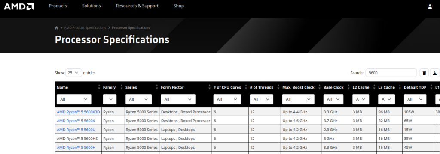Sort by Name column arrows
The height and width of the screenshot is (154, 440).
point(99,87)
